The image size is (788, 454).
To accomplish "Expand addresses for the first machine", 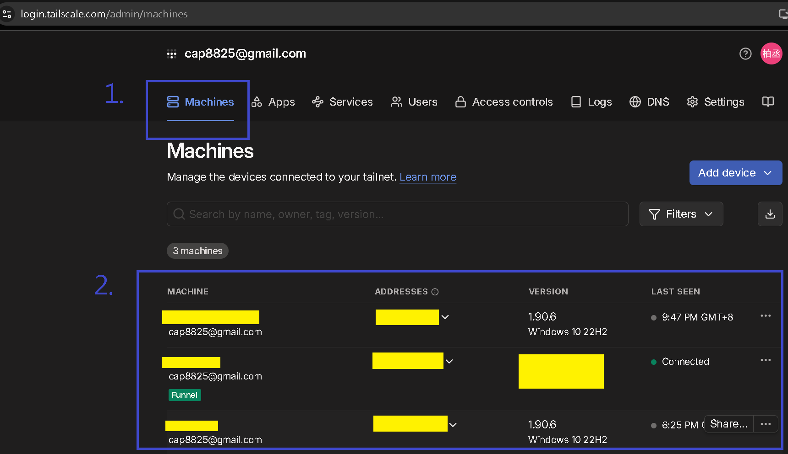I will (x=445, y=317).
